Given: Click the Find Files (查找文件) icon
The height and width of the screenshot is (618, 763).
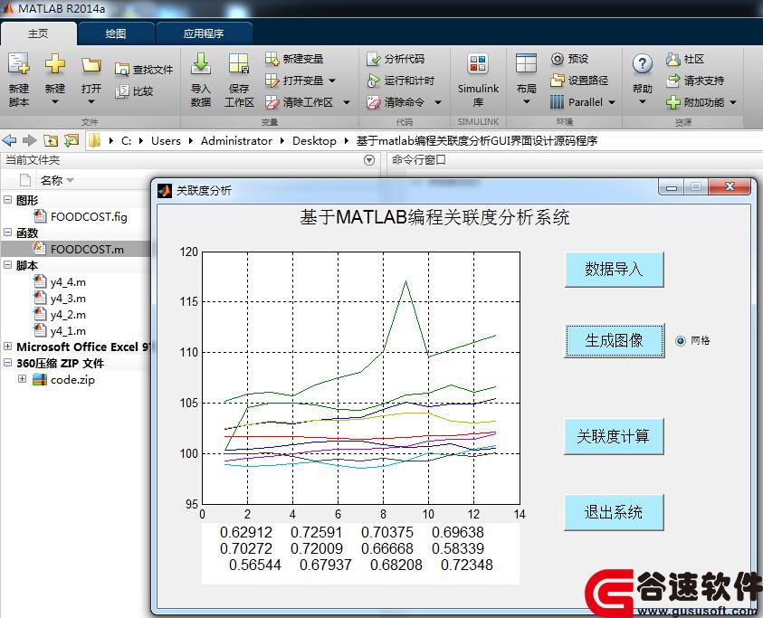Looking at the screenshot, I should (x=121, y=70).
